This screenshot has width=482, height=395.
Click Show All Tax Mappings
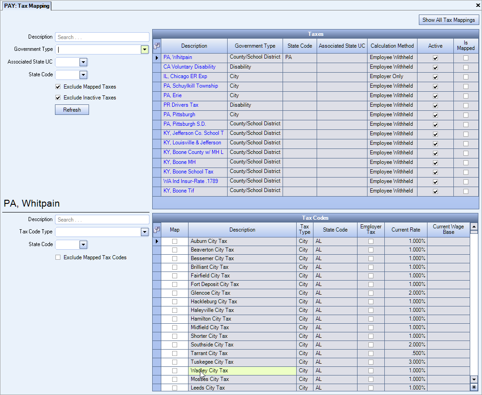448,20
